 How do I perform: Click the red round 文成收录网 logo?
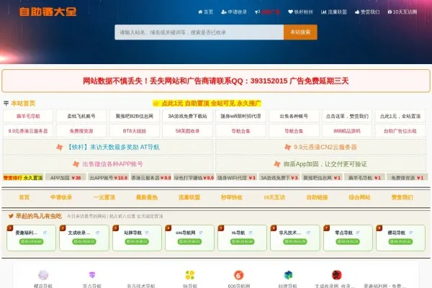337,275
